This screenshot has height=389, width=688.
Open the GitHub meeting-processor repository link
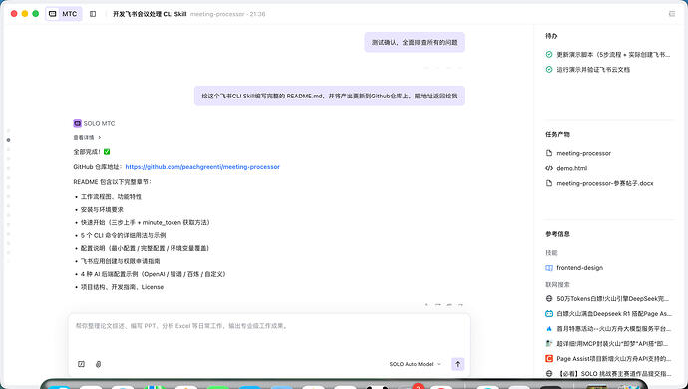point(202,167)
